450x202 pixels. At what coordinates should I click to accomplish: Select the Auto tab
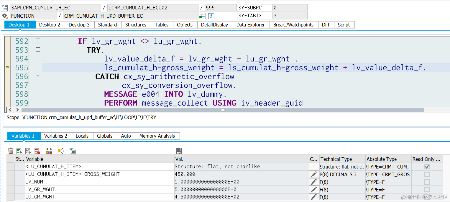tap(126, 136)
